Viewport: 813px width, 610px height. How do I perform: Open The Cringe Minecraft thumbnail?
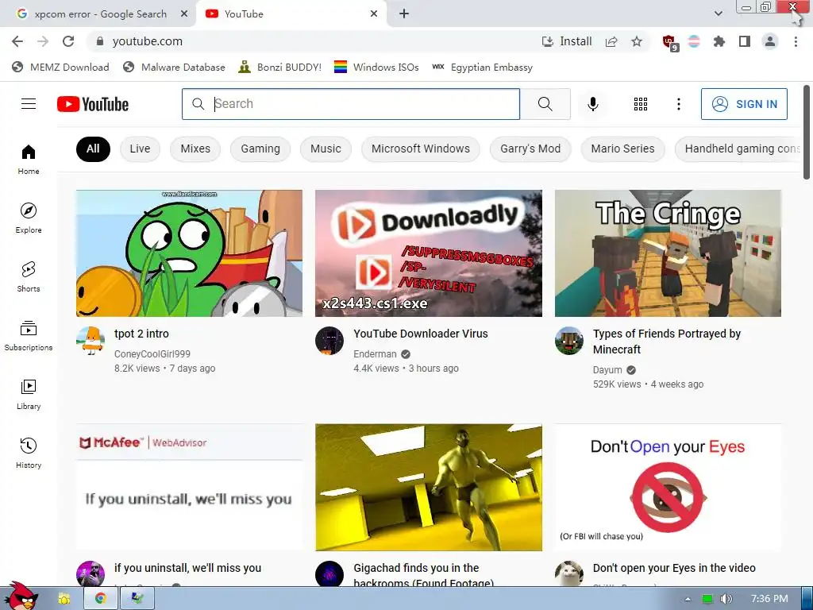tap(668, 253)
